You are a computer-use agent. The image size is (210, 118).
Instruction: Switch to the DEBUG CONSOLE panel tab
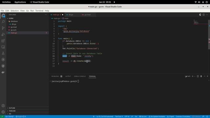[x=80, y=76]
